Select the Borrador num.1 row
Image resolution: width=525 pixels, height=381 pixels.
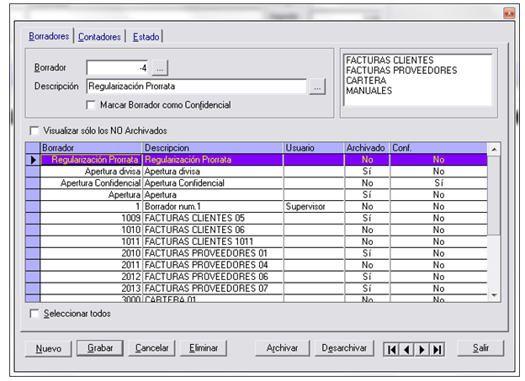pos(264,207)
